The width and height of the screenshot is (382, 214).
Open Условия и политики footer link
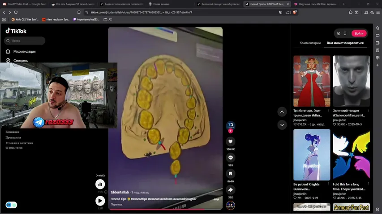tap(19, 143)
